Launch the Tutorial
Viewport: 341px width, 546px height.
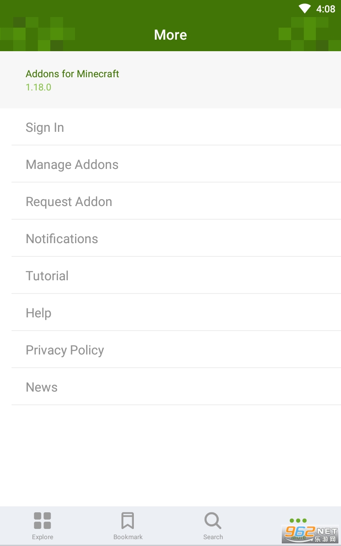[47, 276]
